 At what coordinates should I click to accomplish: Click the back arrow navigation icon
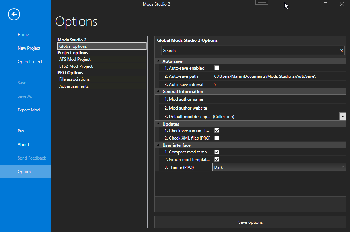pos(14,14)
